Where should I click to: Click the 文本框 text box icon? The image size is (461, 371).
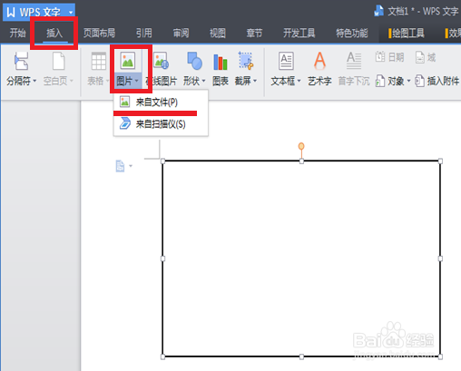(x=286, y=61)
